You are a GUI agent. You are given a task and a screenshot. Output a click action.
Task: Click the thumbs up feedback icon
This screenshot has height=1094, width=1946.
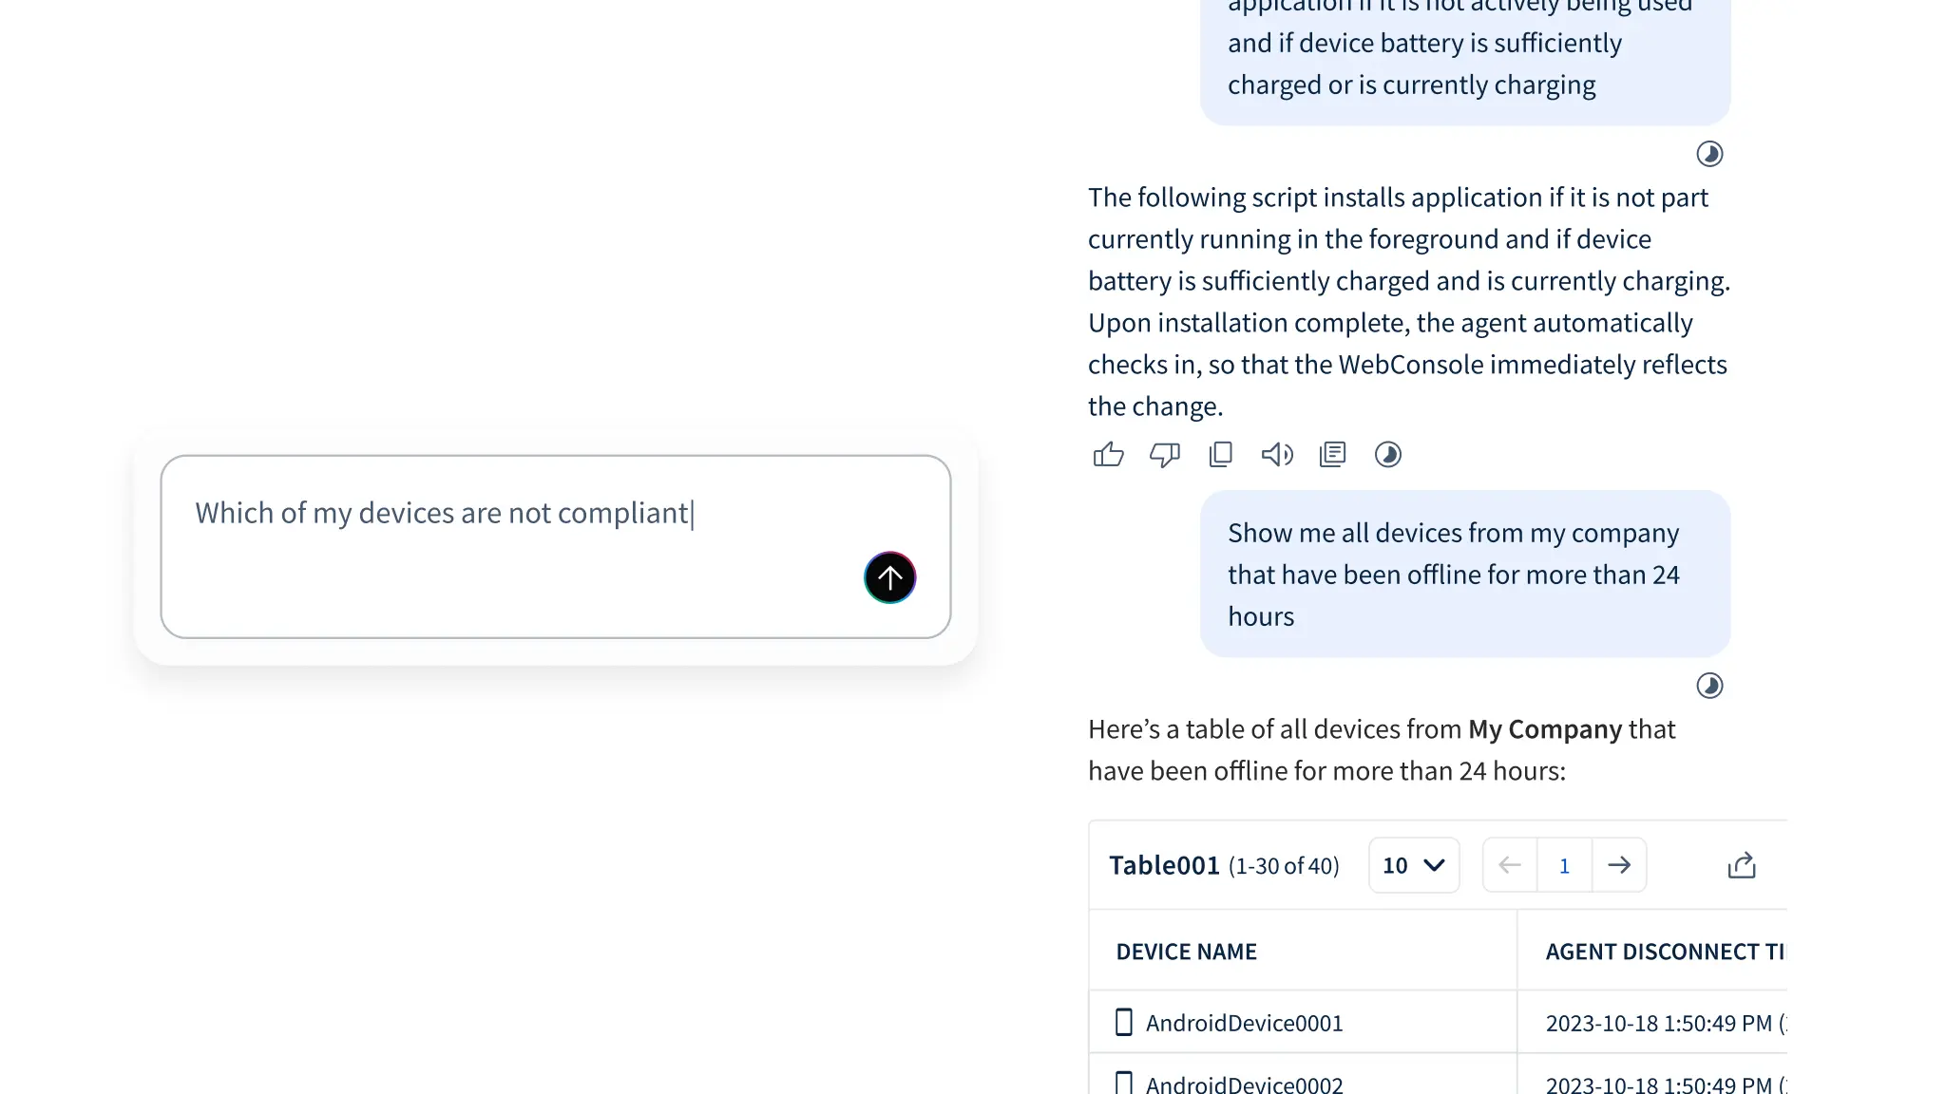[x=1108, y=455]
